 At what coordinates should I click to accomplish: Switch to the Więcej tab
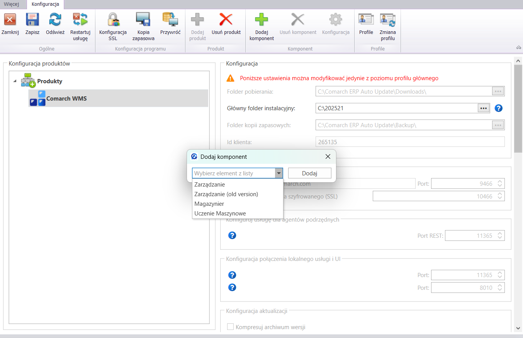click(x=12, y=4)
